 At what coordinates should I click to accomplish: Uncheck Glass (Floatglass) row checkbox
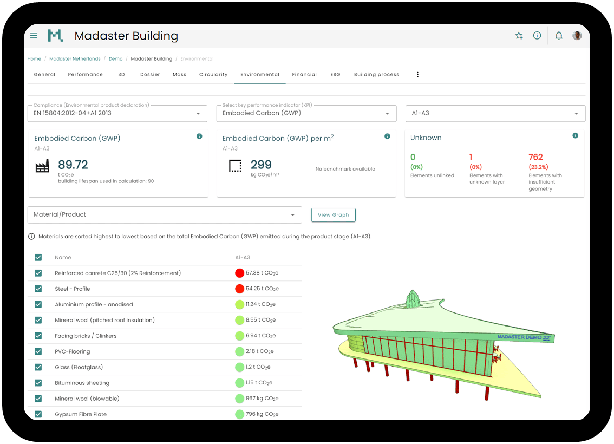tap(38, 367)
